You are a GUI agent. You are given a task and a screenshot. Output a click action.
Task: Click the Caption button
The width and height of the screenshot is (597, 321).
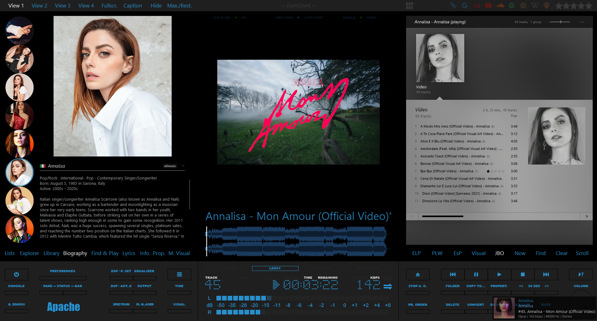(x=132, y=6)
